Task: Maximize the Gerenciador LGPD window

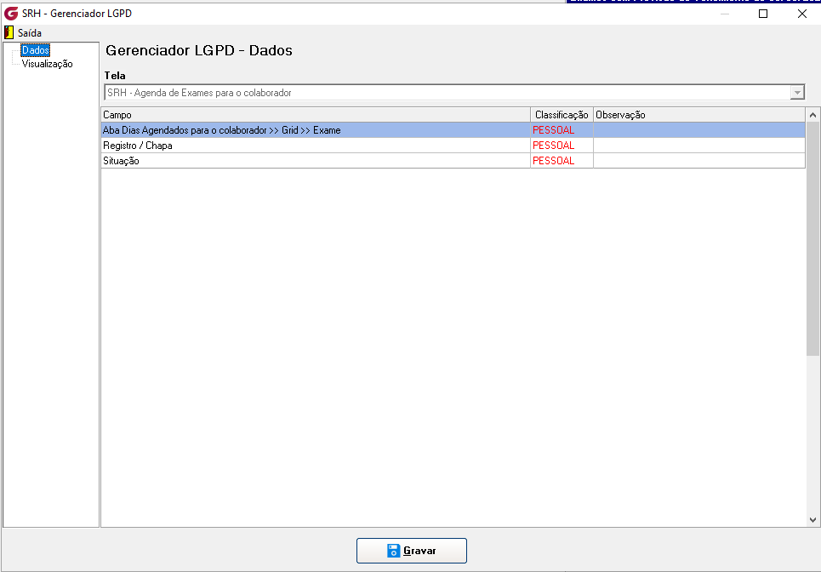Action: (763, 14)
